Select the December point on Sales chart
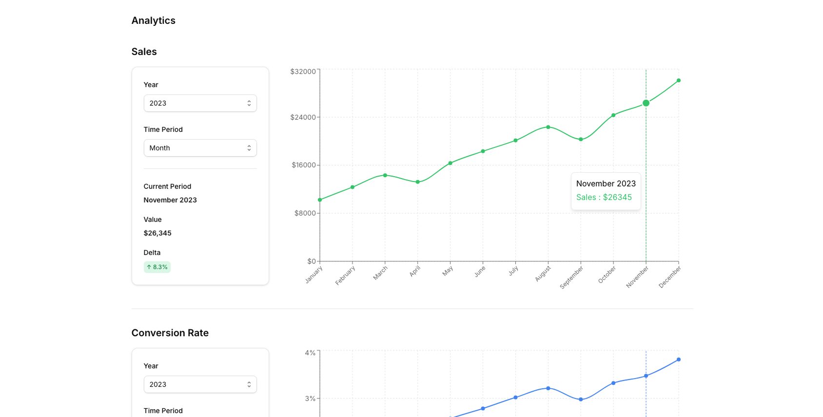 pyautogui.click(x=678, y=81)
